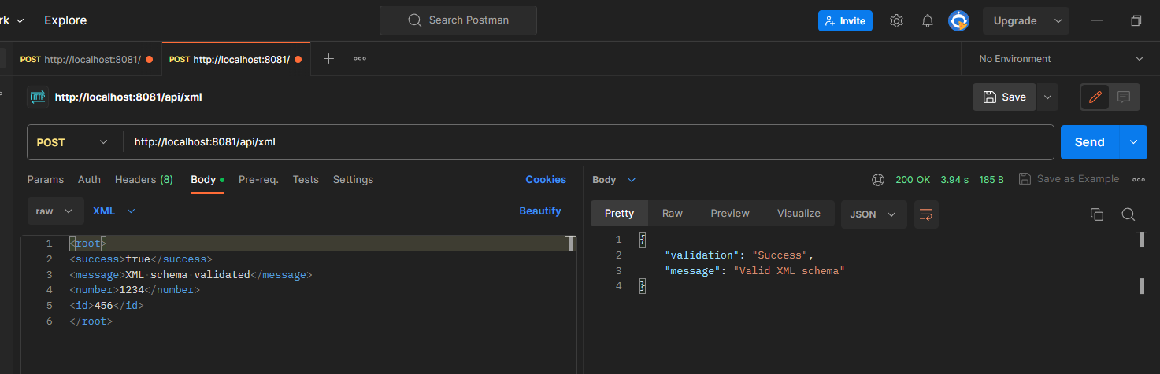1160x374 pixels.
Task: Open a new request tab with plus icon
Action: (x=329, y=59)
